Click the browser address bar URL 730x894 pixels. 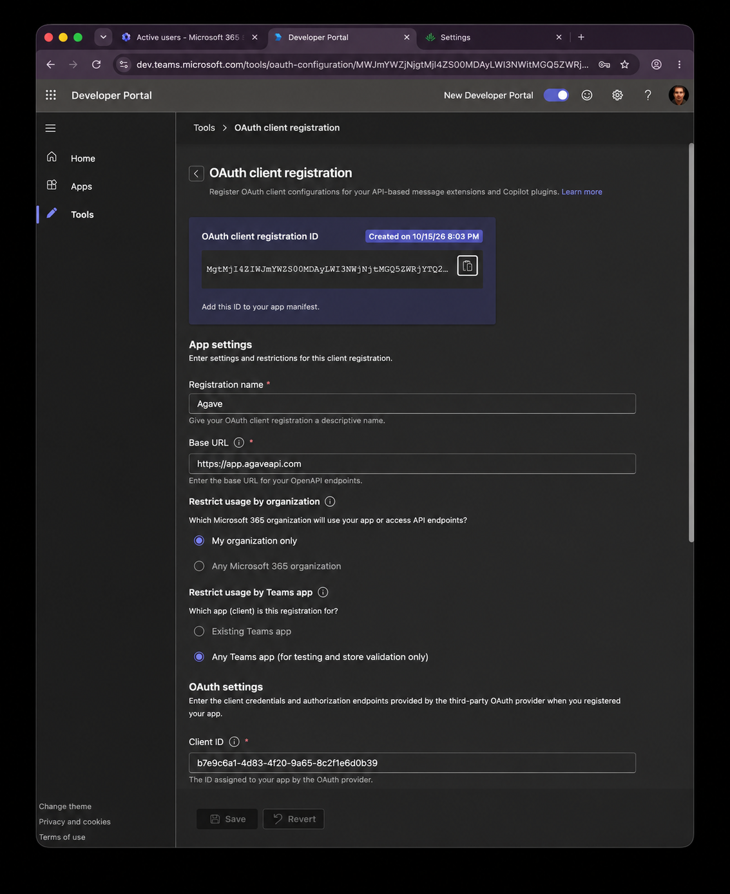362,64
